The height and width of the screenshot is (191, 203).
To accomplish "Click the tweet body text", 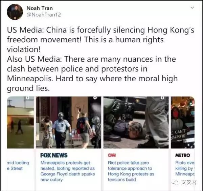I will (100, 59).
